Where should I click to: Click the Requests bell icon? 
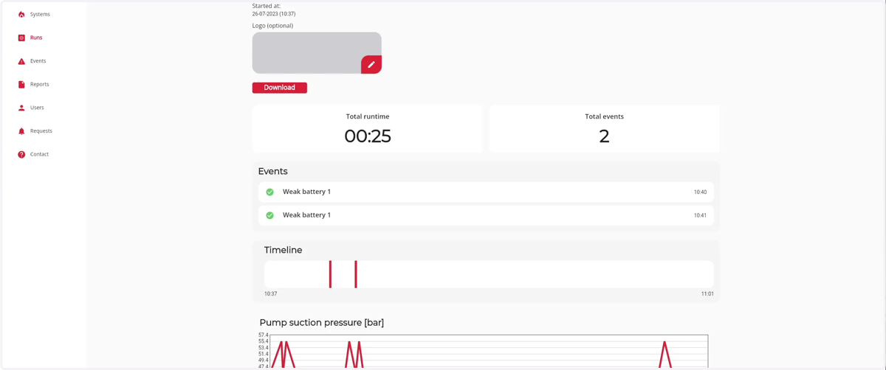tap(21, 131)
